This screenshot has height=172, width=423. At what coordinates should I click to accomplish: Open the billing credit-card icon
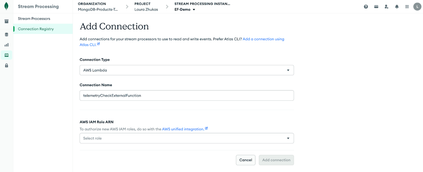376,7
